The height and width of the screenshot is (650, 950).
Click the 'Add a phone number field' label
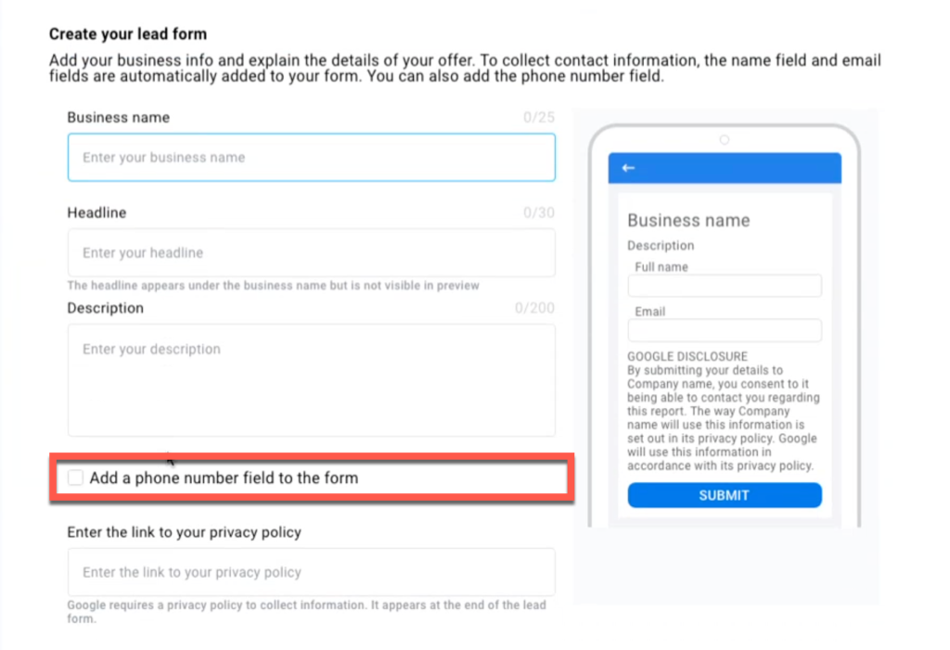point(224,478)
